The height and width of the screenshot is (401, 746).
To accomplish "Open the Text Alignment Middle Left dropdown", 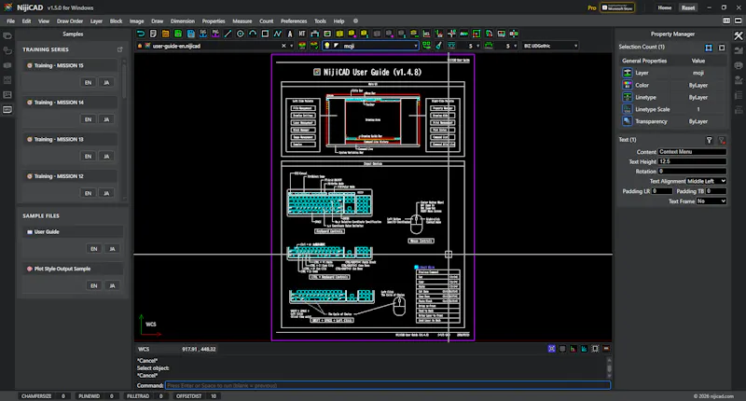I will pos(706,181).
